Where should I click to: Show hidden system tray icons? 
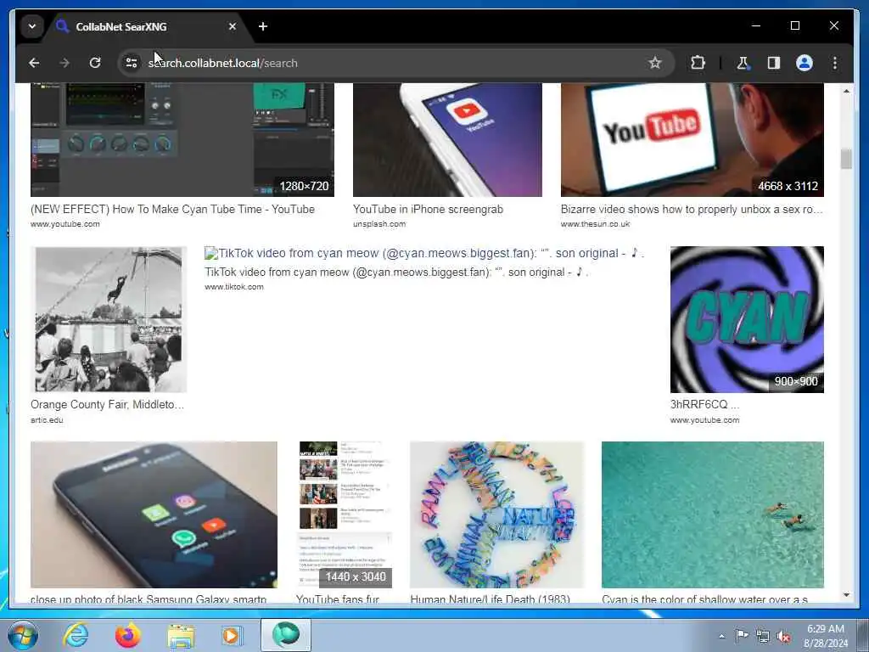(x=721, y=636)
